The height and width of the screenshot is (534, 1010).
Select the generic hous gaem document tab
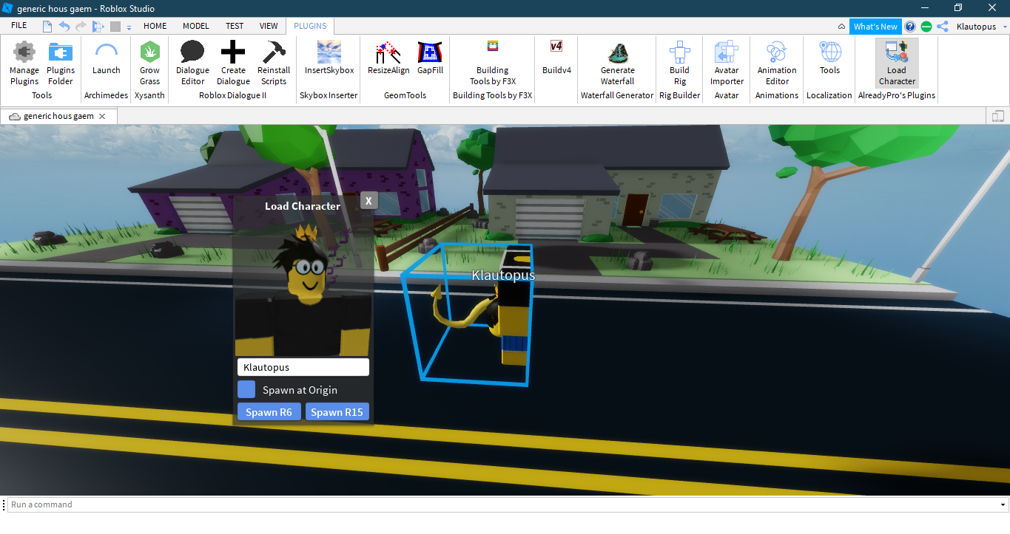tap(58, 116)
